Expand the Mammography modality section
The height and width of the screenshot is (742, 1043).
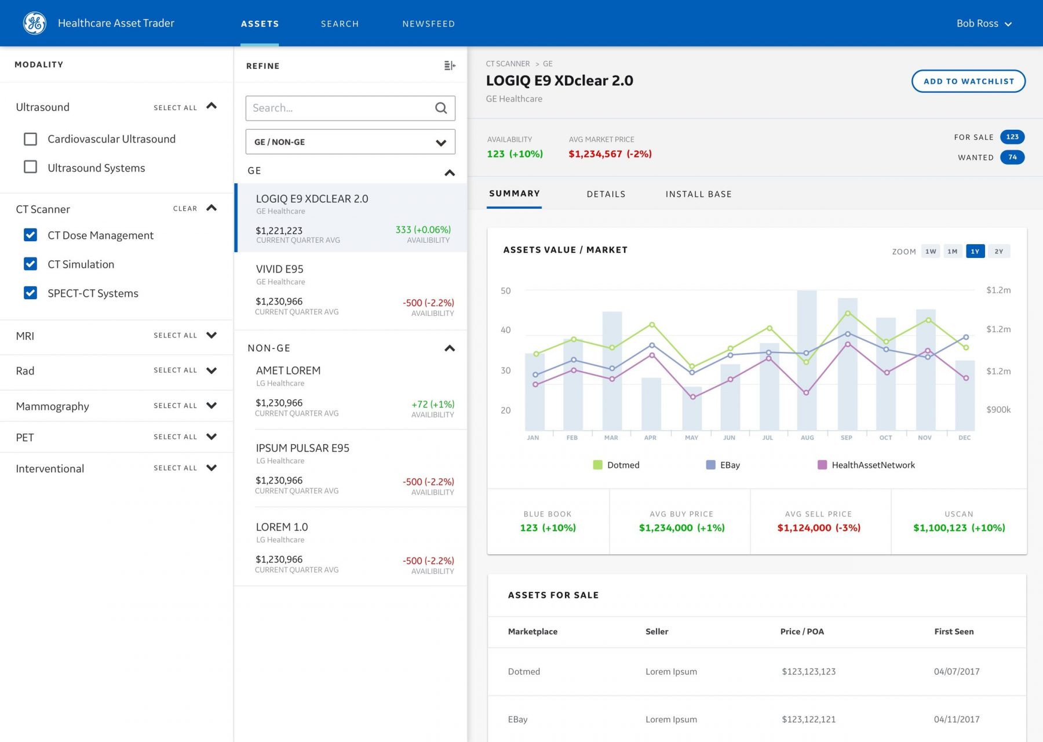211,406
